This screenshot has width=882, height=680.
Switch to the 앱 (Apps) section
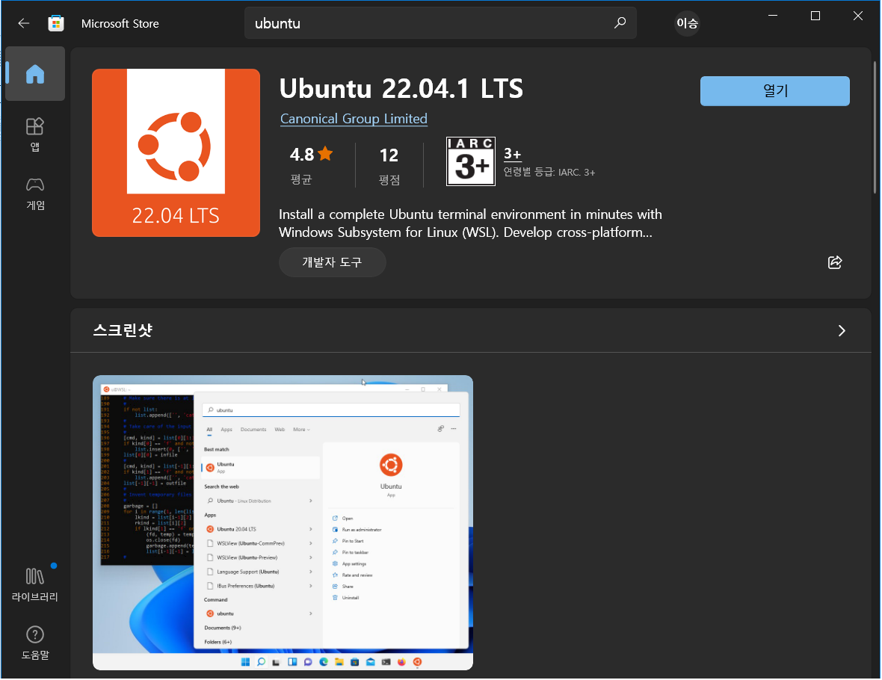coord(35,135)
